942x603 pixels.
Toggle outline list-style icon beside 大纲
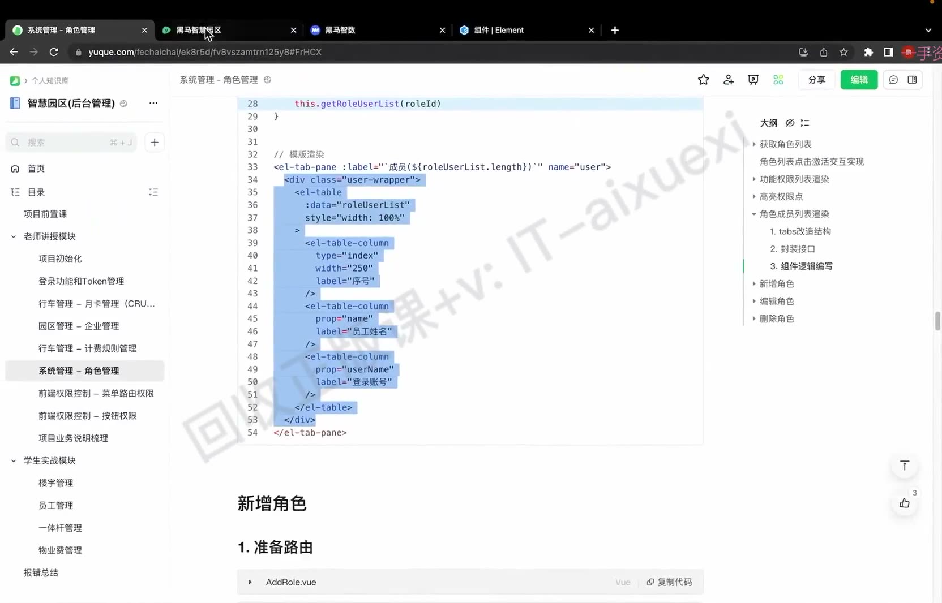pos(805,123)
